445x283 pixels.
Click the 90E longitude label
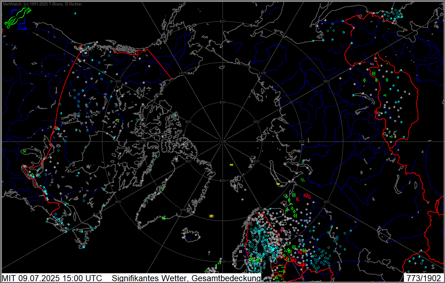pyautogui.click(x=301, y=141)
